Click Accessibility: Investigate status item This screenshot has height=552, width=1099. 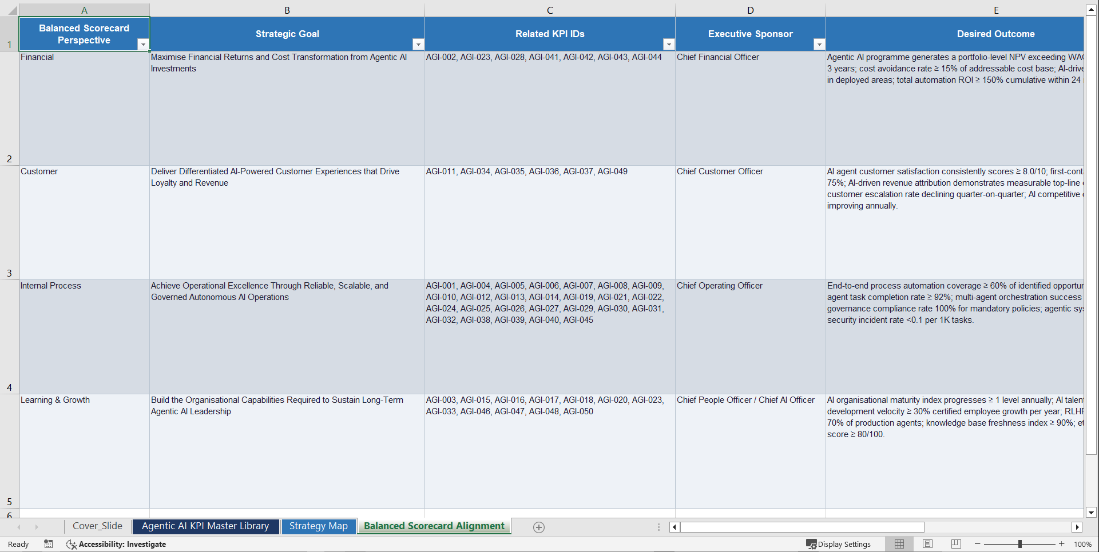[x=116, y=545]
